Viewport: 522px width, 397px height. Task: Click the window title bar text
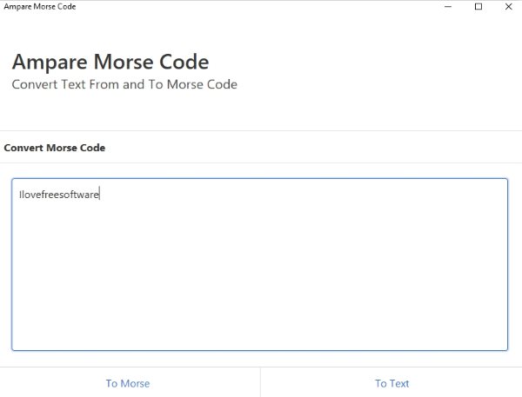click(39, 7)
